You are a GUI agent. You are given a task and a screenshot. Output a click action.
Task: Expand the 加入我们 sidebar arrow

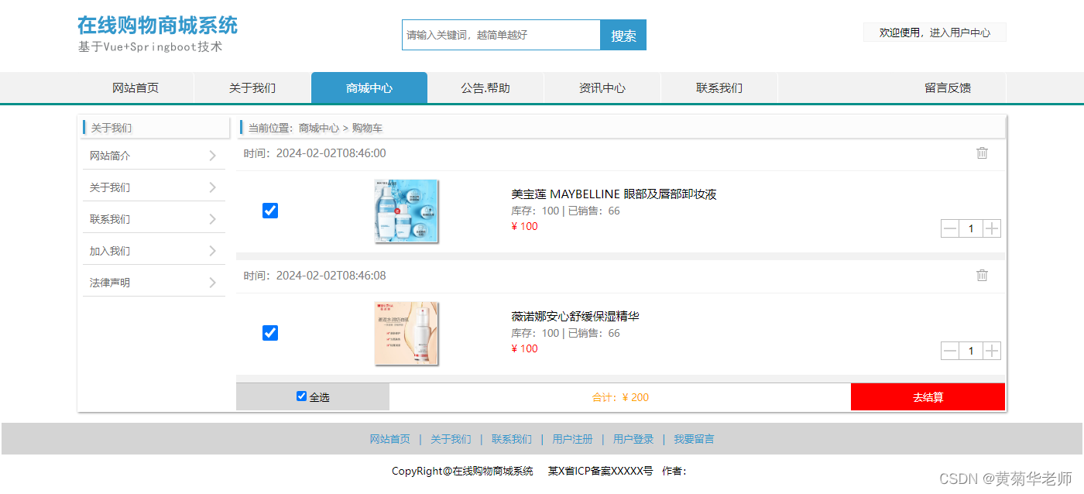coord(213,251)
